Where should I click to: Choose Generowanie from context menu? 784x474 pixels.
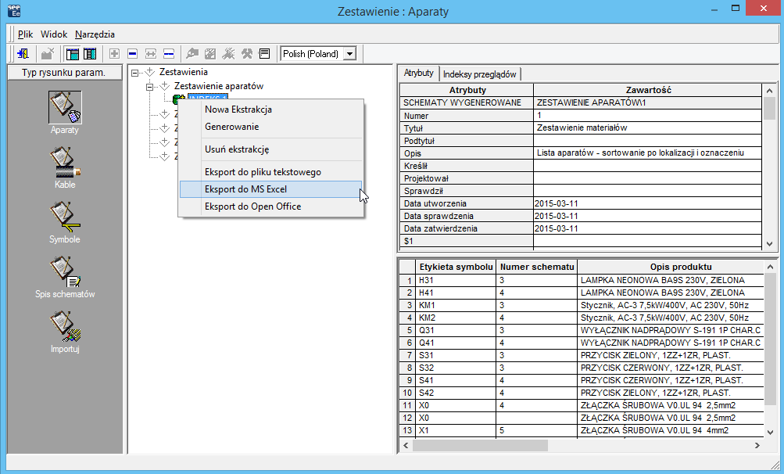tap(270, 127)
